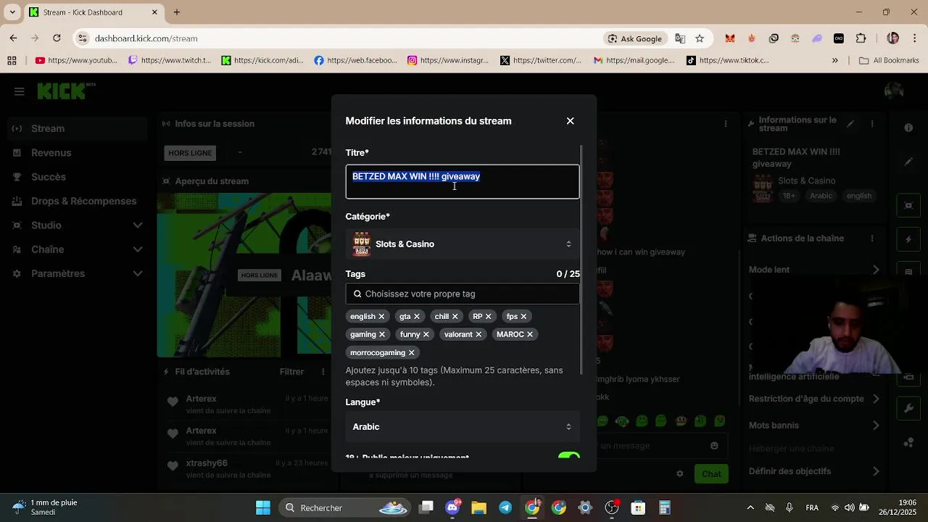The image size is (928, 522).
Task: Remove the morrocogaming tag
Action: pyautogui.click(x=411, y=352)
